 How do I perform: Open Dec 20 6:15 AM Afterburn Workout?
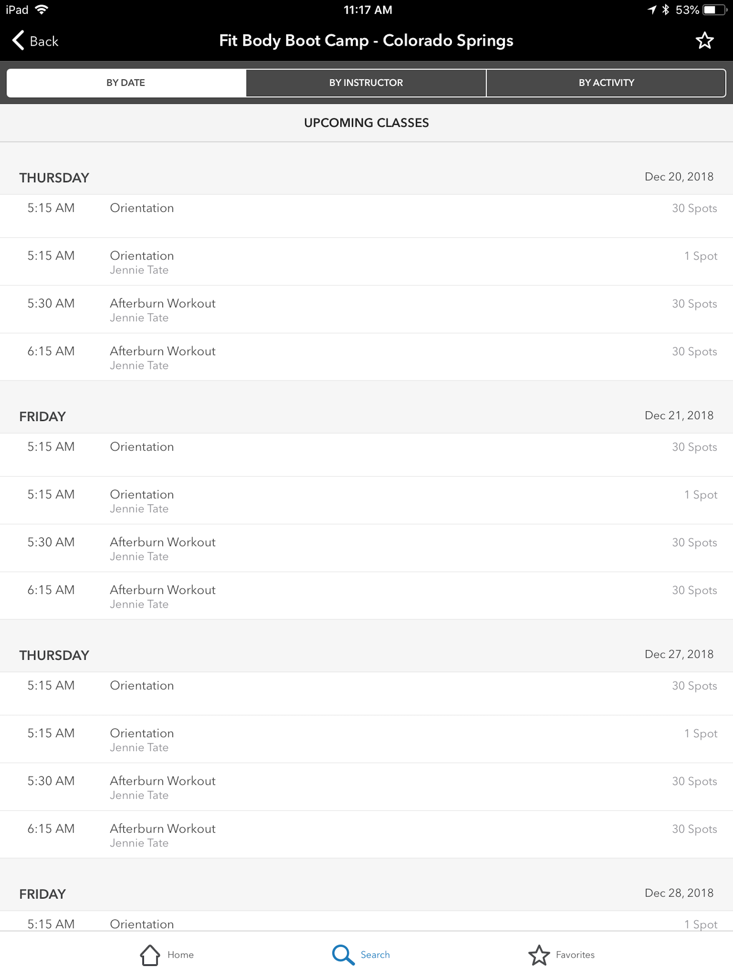point(366,357)
